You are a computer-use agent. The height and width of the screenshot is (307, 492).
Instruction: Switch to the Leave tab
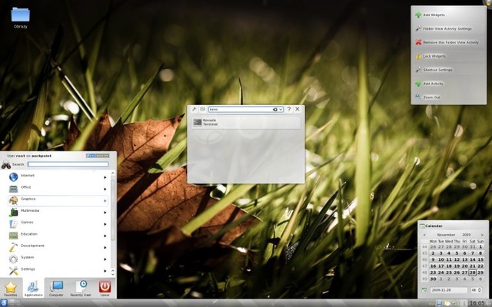pos(105,289)
